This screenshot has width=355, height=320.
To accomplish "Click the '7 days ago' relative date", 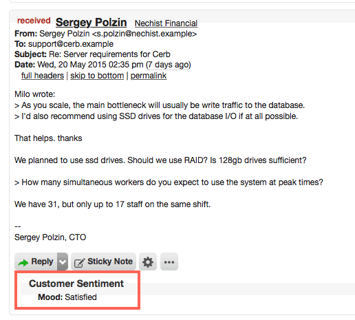I will (x=169, y=65).
